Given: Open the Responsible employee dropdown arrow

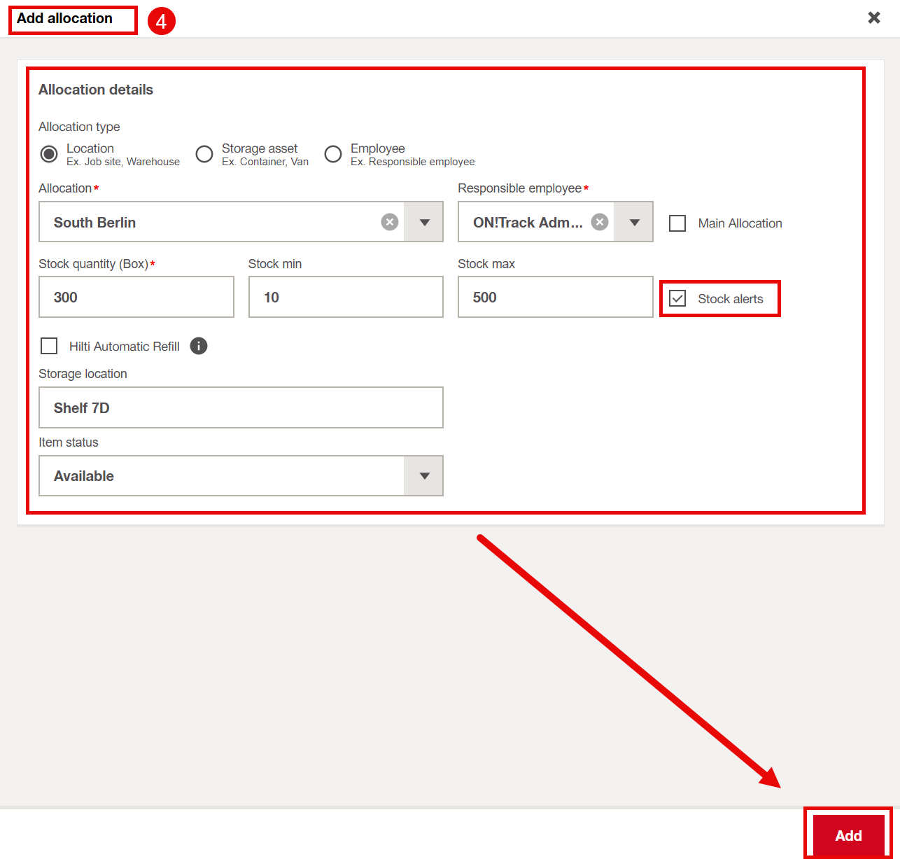Looking at the screenshot, I should [x=634, y=222].
